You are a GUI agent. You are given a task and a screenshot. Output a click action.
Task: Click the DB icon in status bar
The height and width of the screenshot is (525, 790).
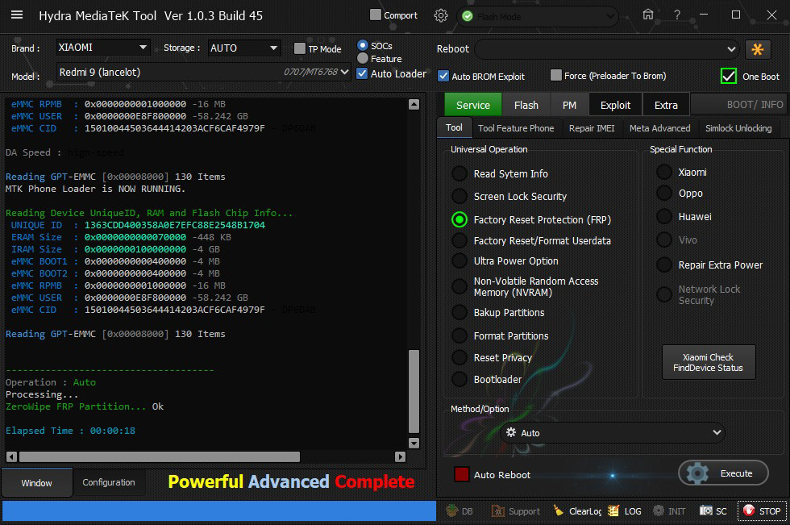click(x=452, y=510)
